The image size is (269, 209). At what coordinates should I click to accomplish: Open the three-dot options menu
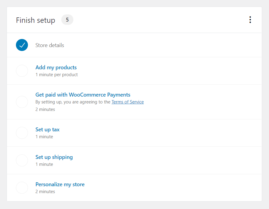(x=250, y=19)
